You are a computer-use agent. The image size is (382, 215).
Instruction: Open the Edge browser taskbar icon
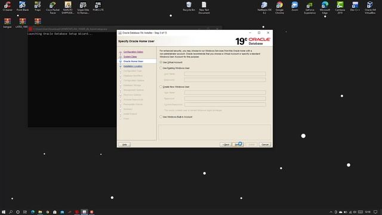(x=33, y=212)
